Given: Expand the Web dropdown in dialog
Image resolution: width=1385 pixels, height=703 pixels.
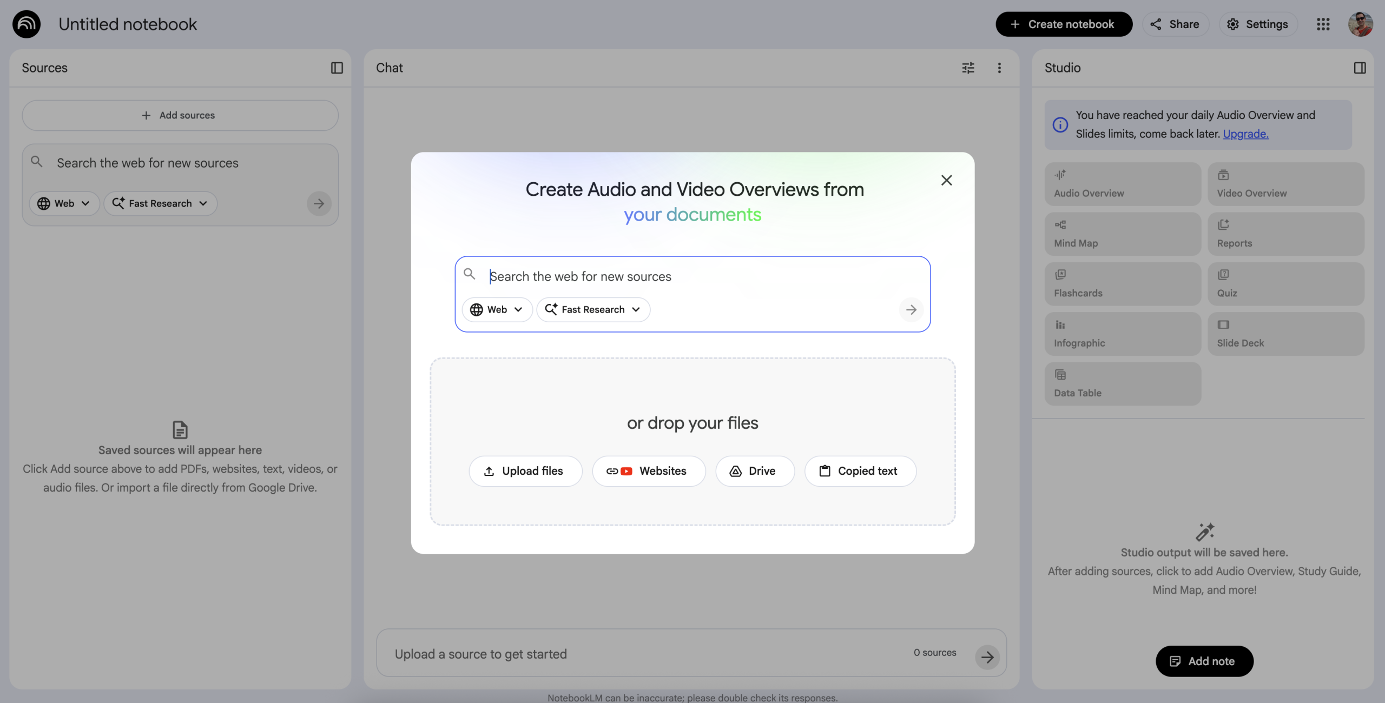Looking at the screenshot, I should point(497,309).
